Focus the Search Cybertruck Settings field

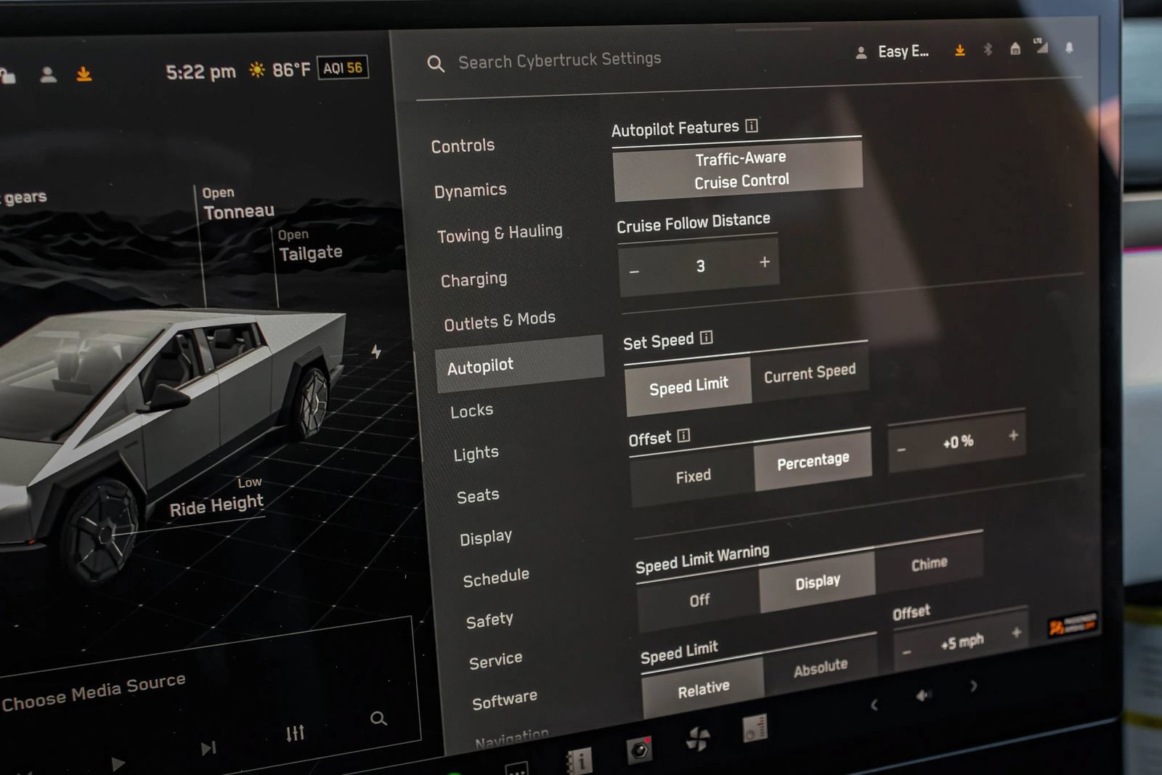coord(559,60)
